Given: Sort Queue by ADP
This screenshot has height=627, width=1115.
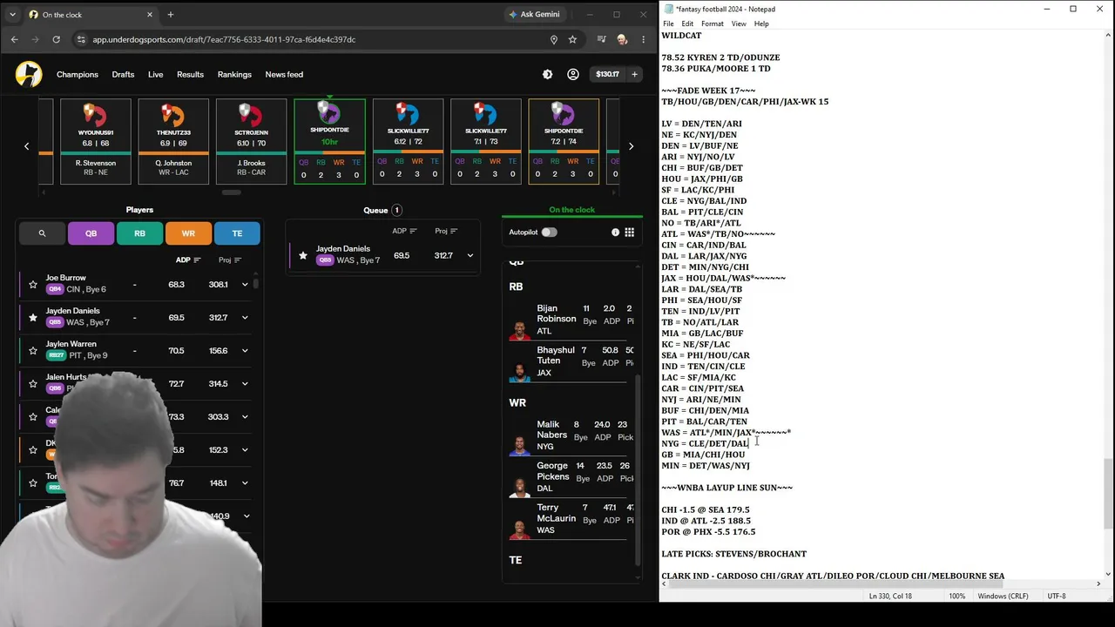Looking at the screenshot, I should 405,231.
